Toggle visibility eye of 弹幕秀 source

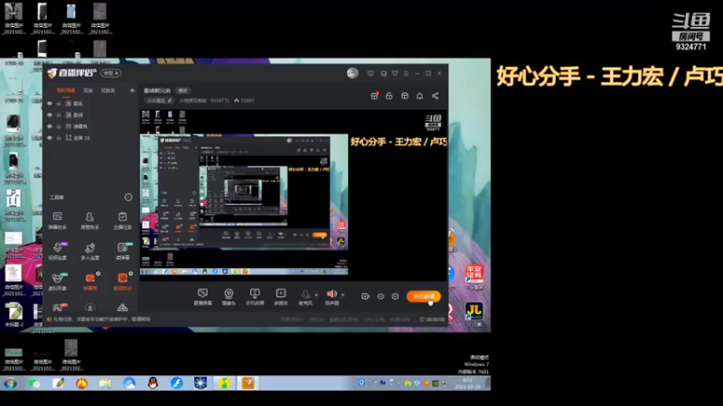(x=50, y=126)
